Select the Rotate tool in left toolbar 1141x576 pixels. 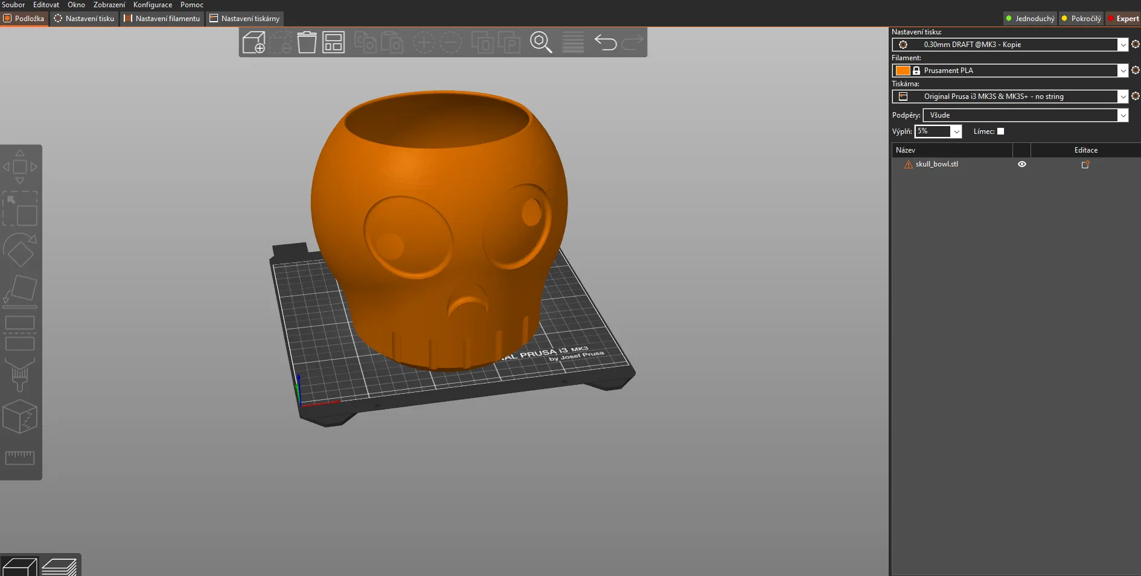click(x=20, y=250)
